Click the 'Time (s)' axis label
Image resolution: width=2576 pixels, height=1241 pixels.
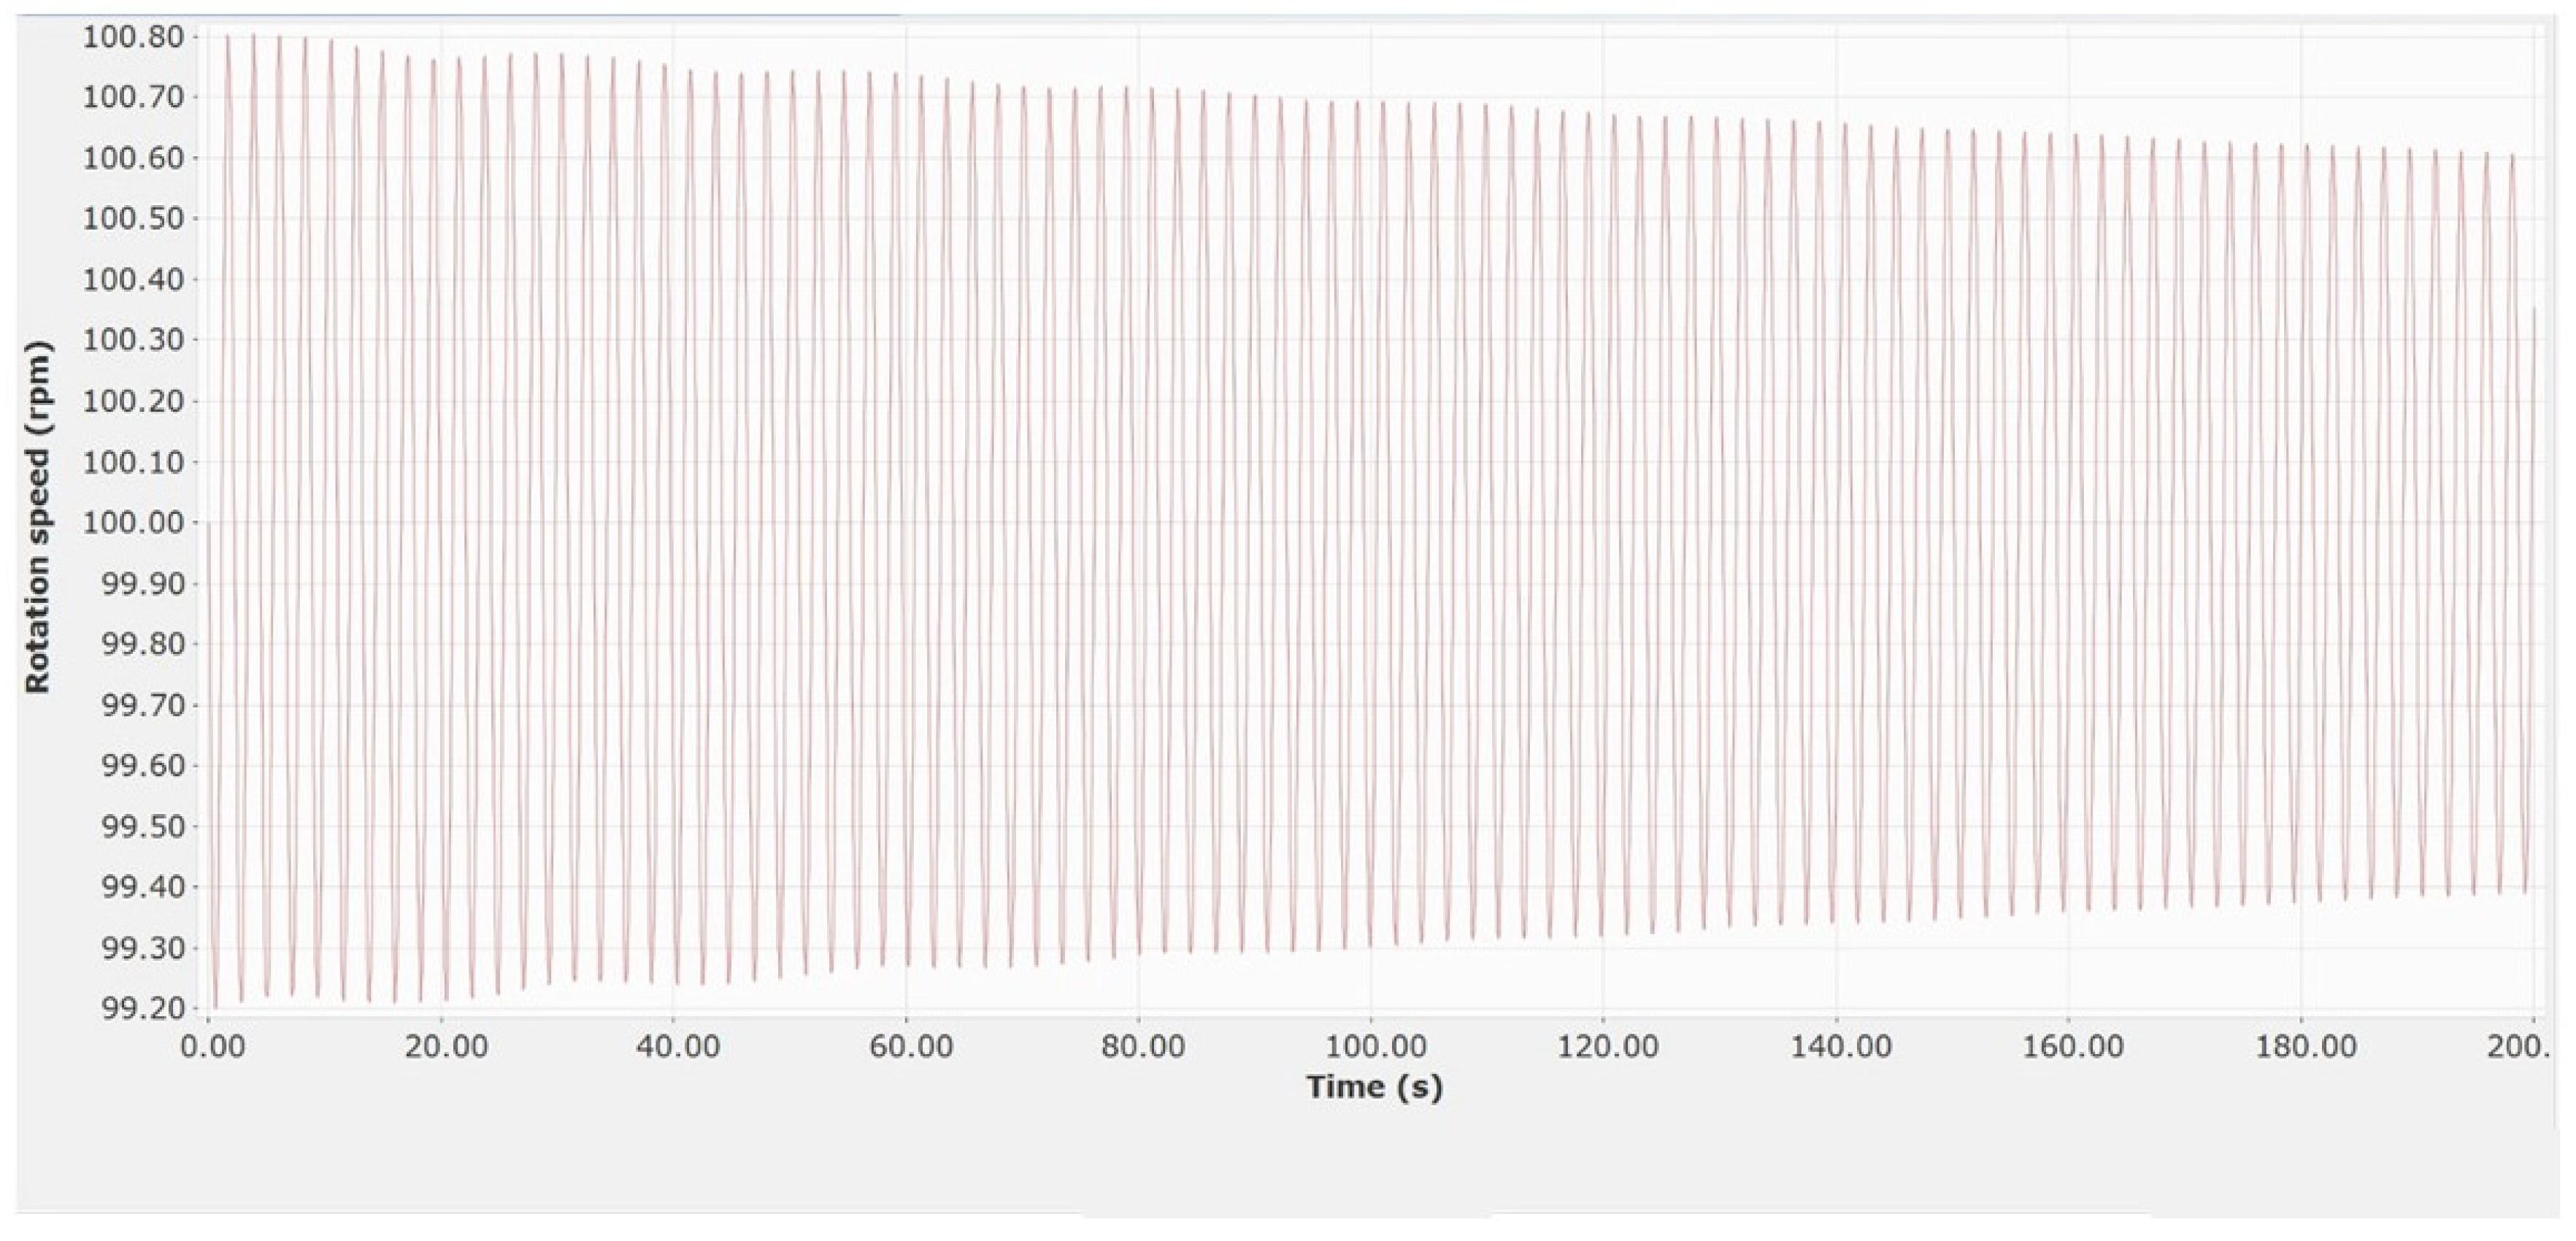coord(1374,1087)
